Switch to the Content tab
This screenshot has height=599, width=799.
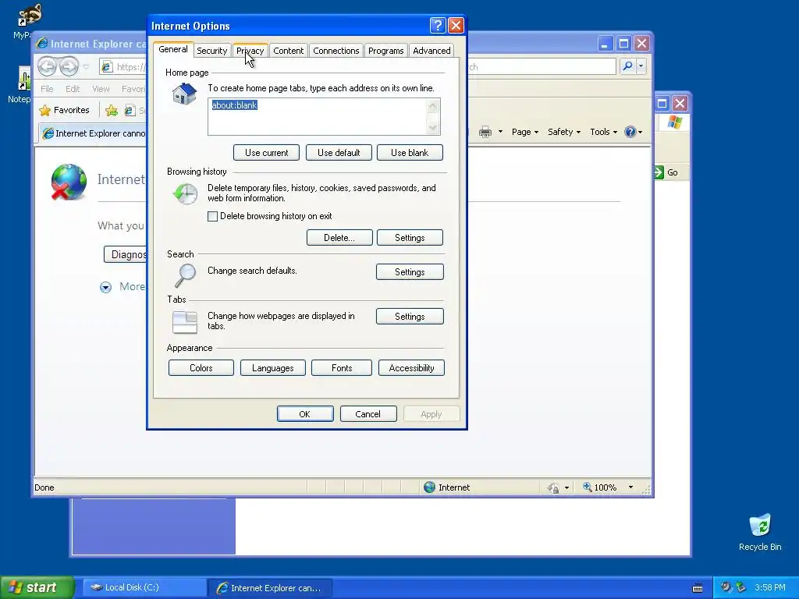coord(288,51)
